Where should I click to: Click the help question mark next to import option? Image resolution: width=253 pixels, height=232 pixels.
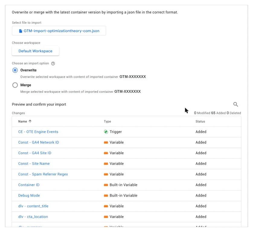[53, 63]
